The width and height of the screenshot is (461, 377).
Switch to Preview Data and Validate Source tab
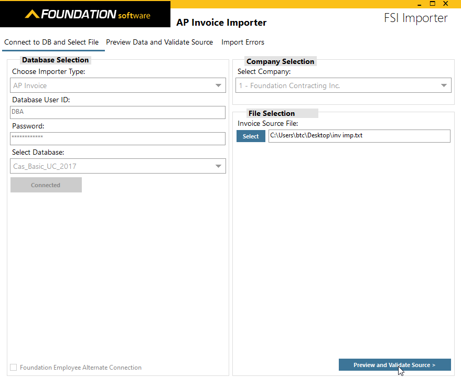pos(159,42)
